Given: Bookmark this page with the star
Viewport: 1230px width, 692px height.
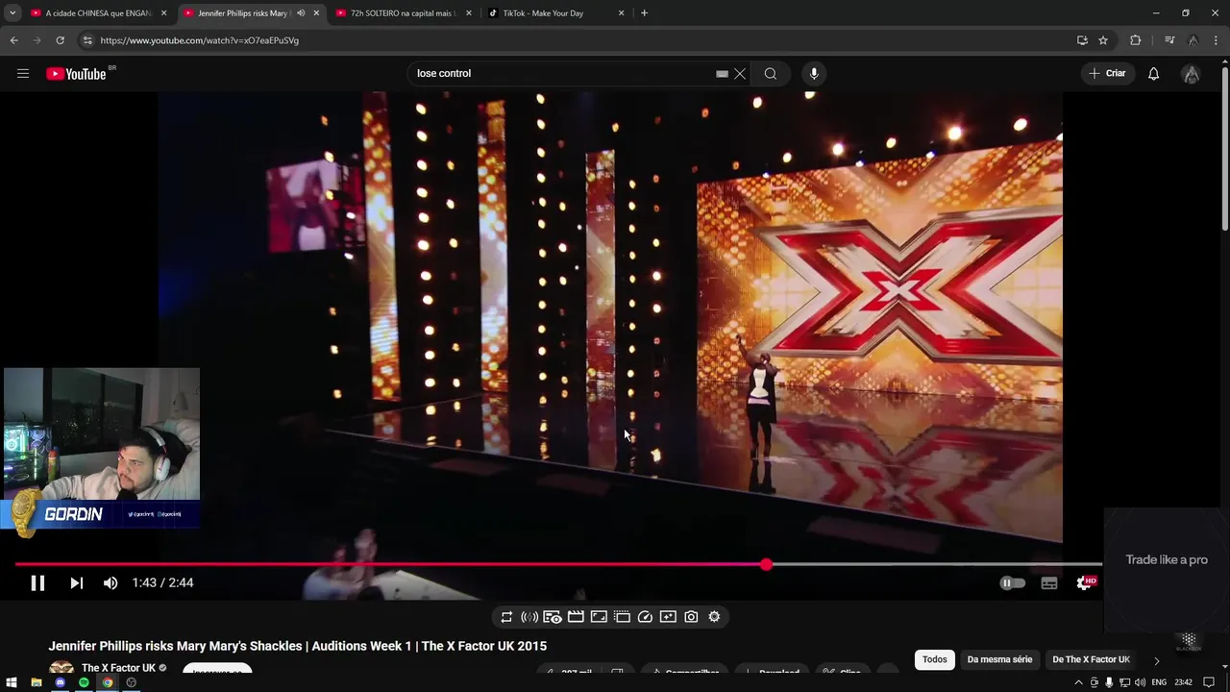Looking at the screenshot, I should 1103,40.
